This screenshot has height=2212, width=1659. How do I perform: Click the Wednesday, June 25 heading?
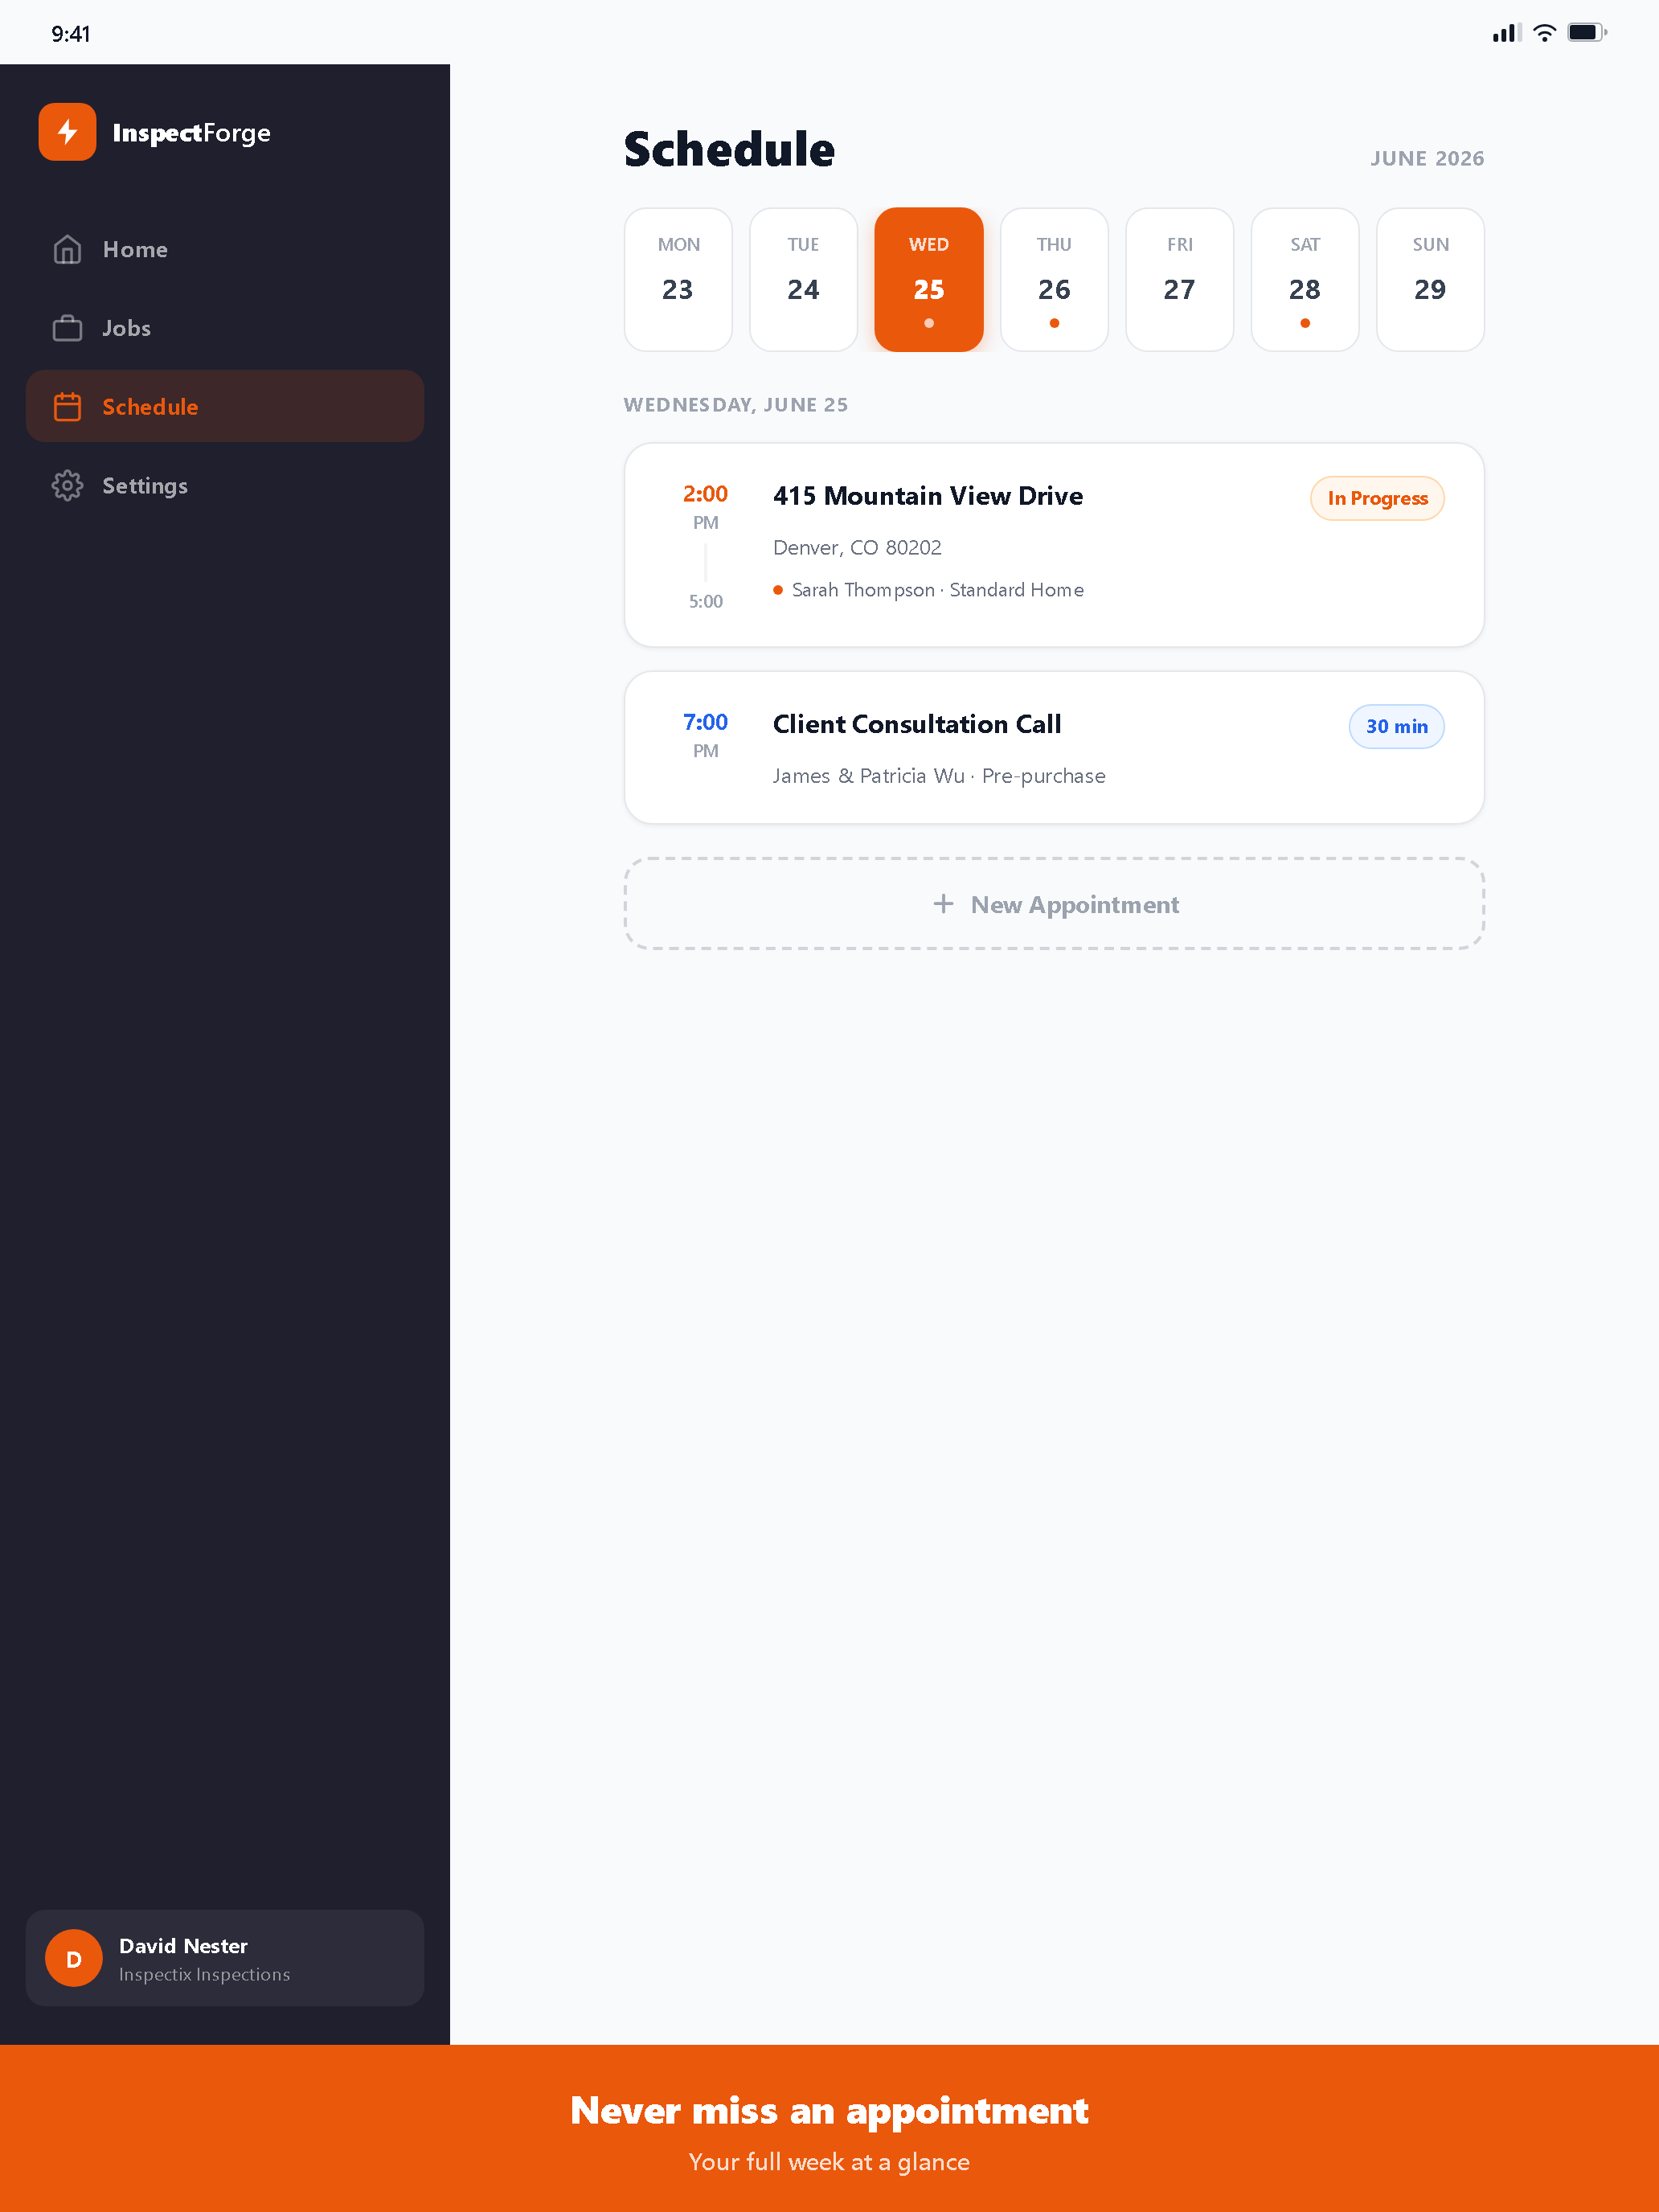[736, 405]
